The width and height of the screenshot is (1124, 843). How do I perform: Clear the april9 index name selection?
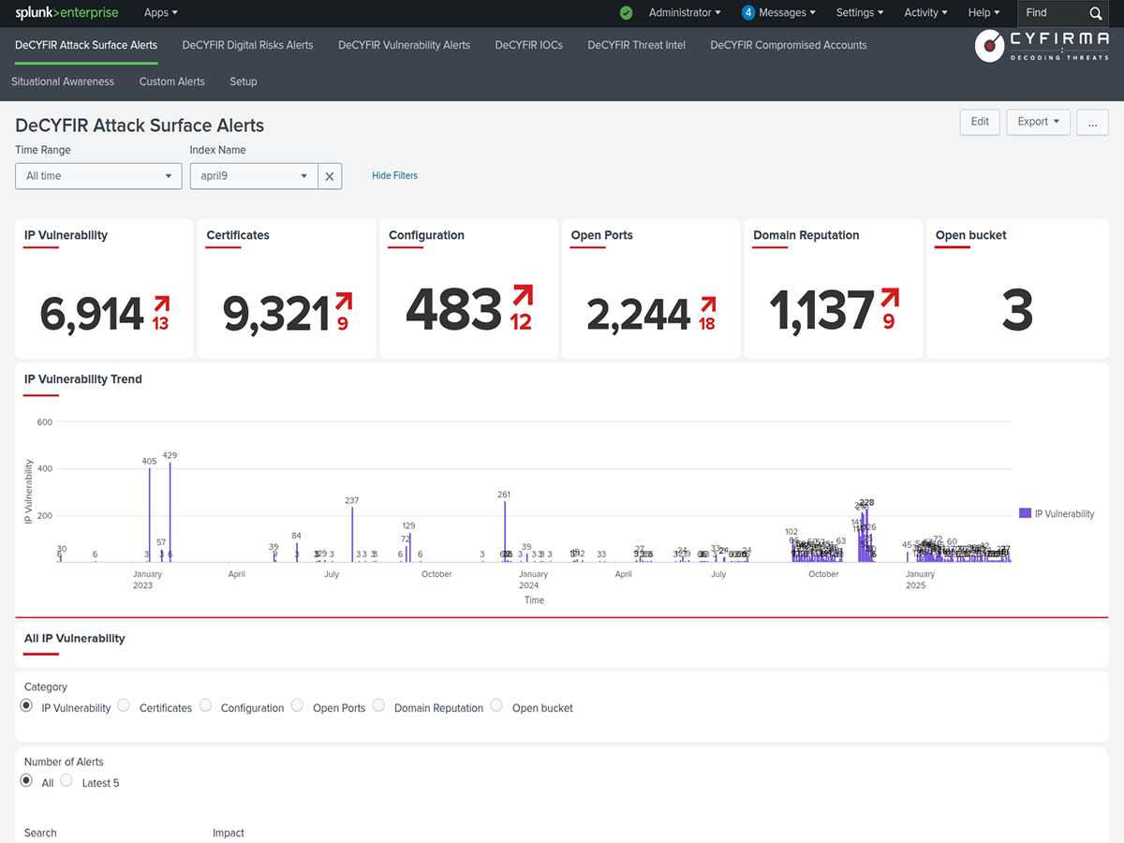pos(330,176)
